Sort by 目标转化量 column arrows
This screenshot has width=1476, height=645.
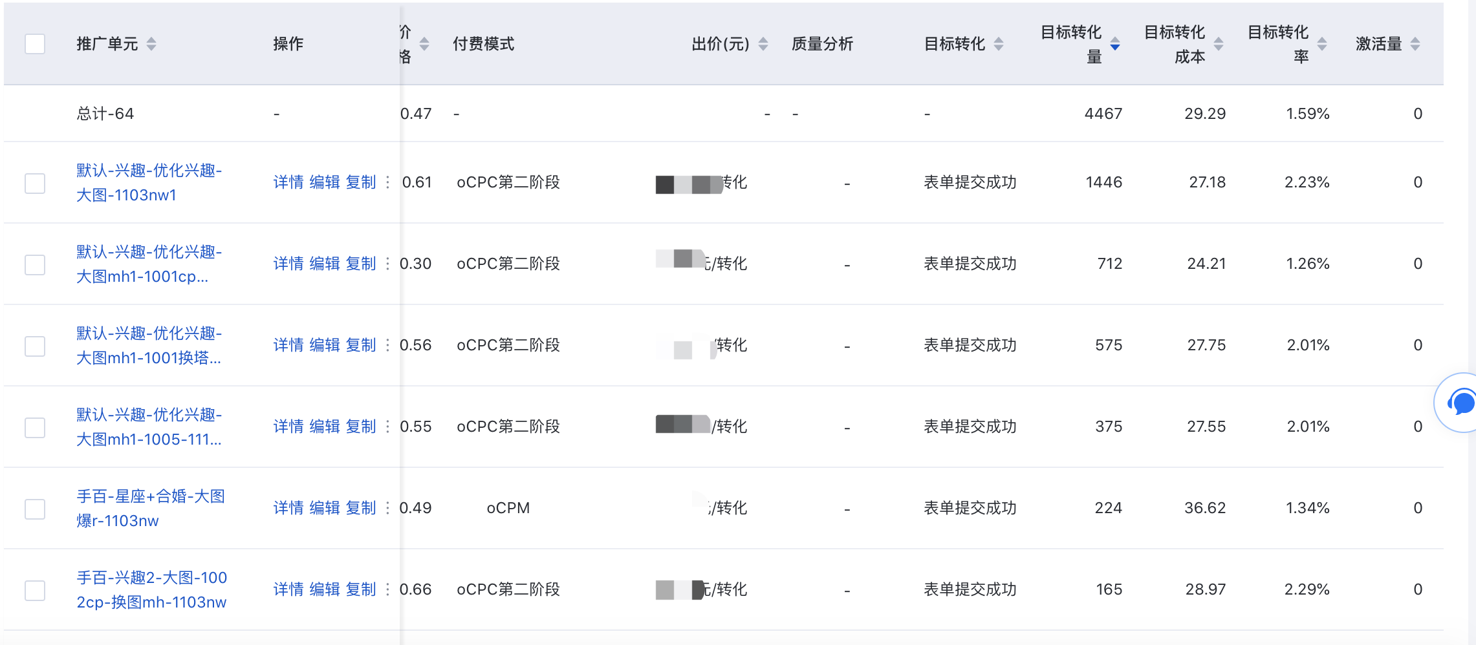click(x=1115, y=44)
